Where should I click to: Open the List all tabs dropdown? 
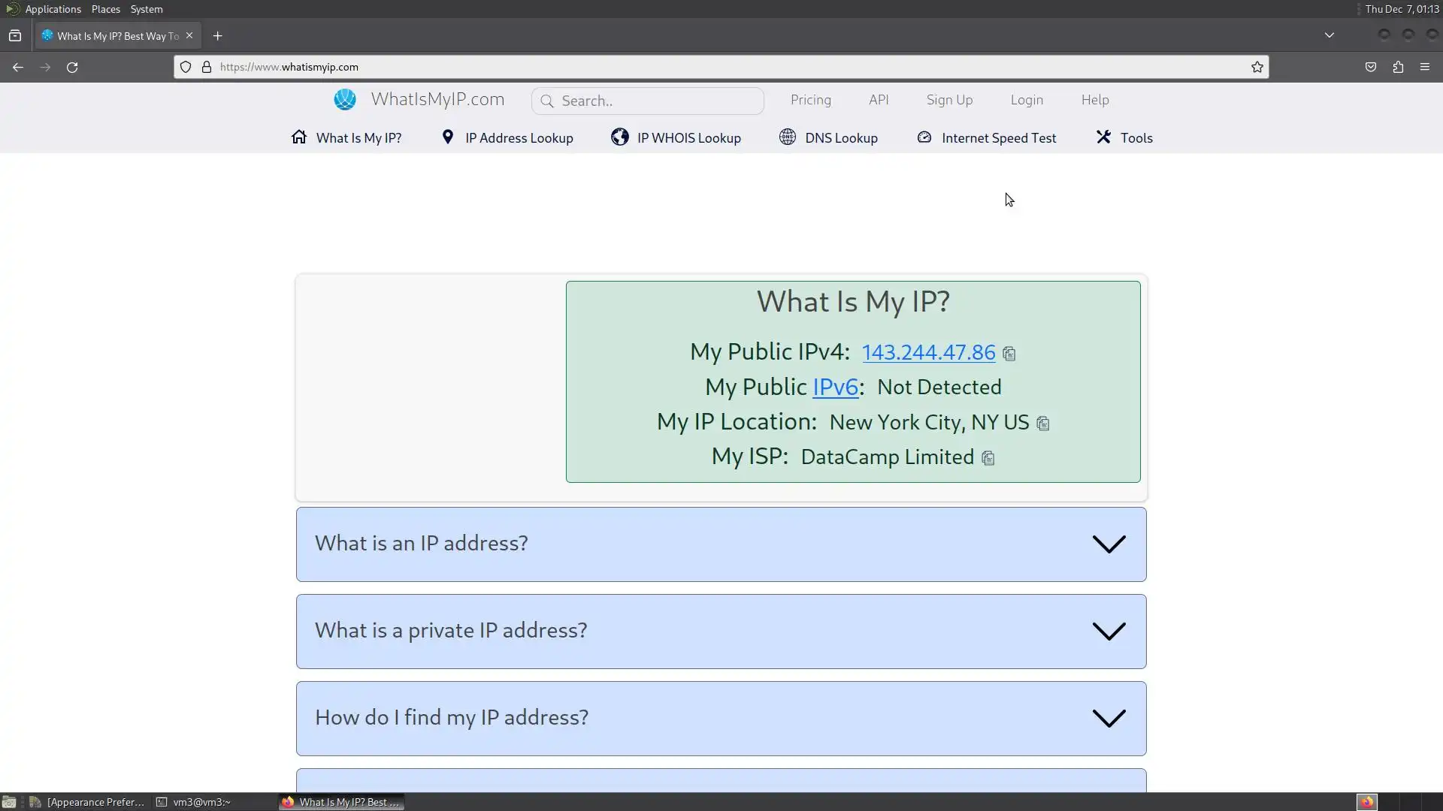(x=1329, y=35)
